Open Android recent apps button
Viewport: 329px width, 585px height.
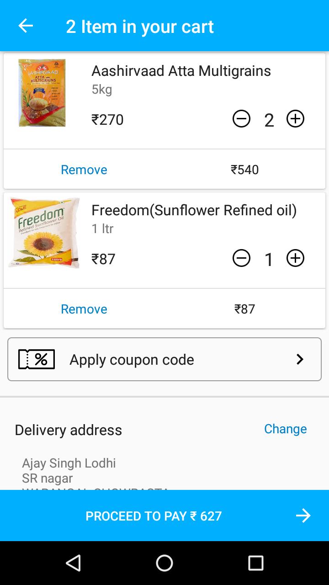coord(256,563)
